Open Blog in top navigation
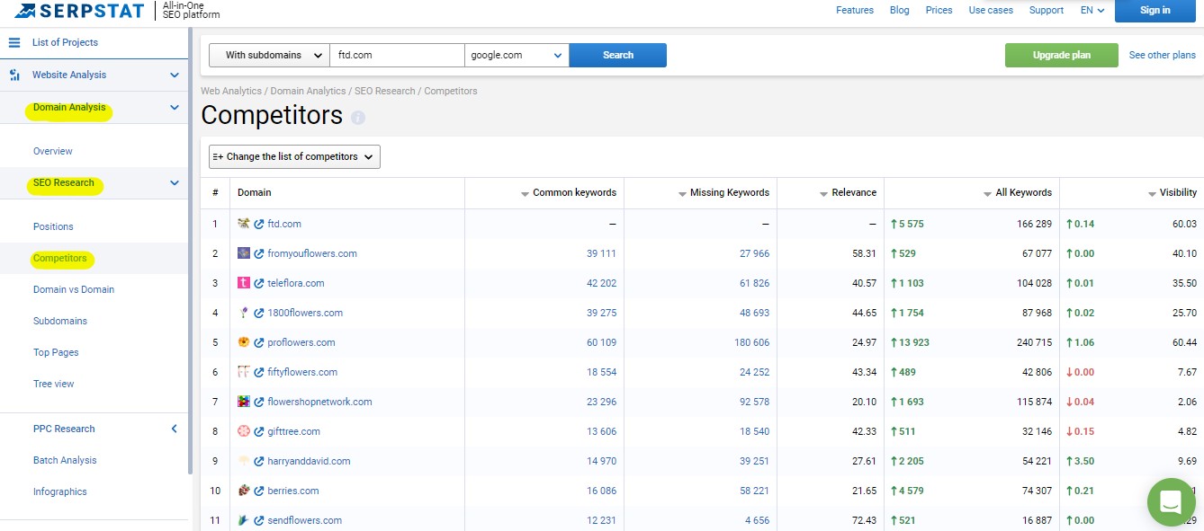The height and width of the screenshot is (531, 1204). (x=899, y=11)
